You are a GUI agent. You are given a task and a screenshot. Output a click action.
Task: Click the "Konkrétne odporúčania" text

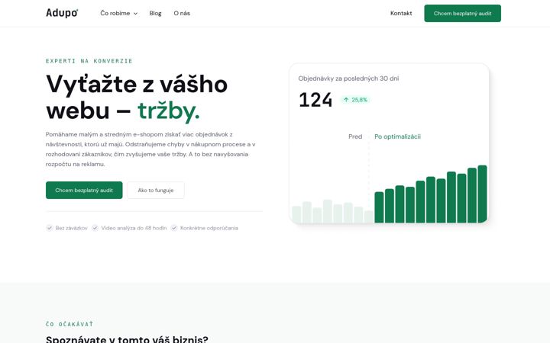[x=209, y=228]
